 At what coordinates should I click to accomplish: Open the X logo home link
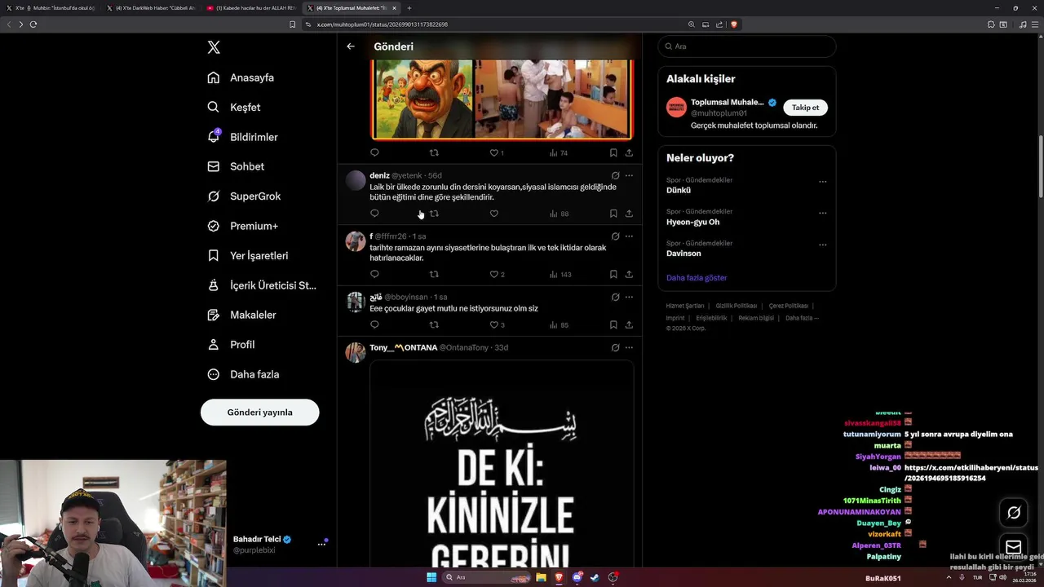[x=214, y=47]
